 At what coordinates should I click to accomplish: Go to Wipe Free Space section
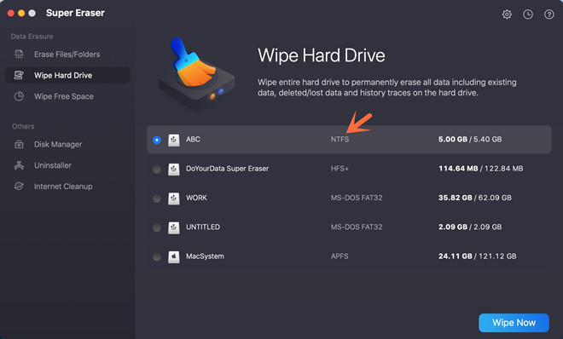(67, 96)
